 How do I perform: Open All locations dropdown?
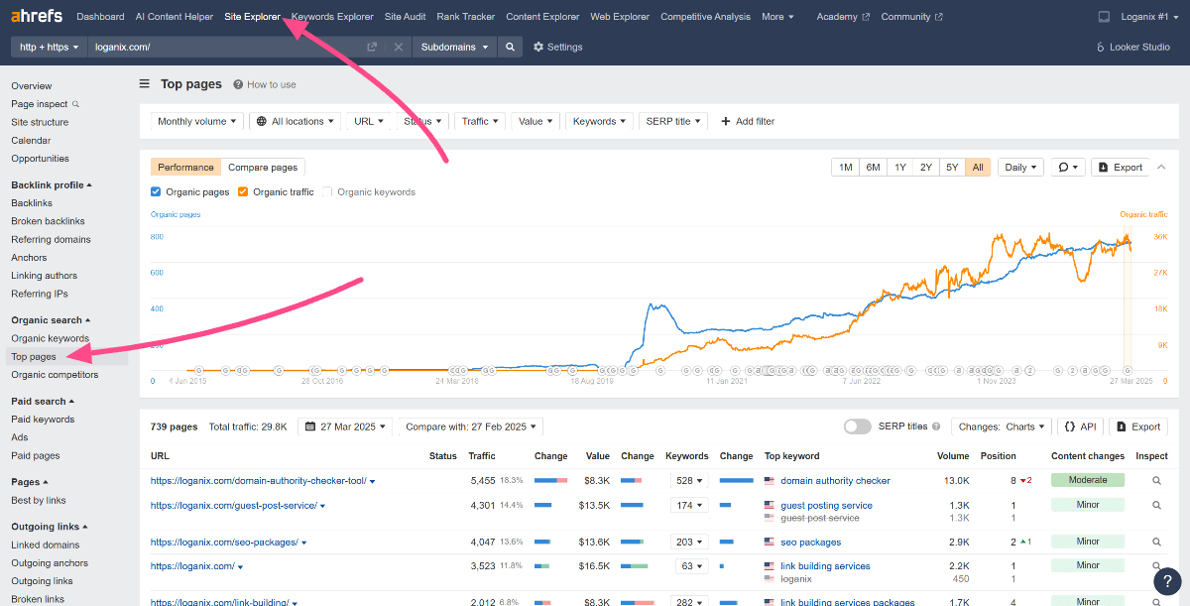pos(296,121)
